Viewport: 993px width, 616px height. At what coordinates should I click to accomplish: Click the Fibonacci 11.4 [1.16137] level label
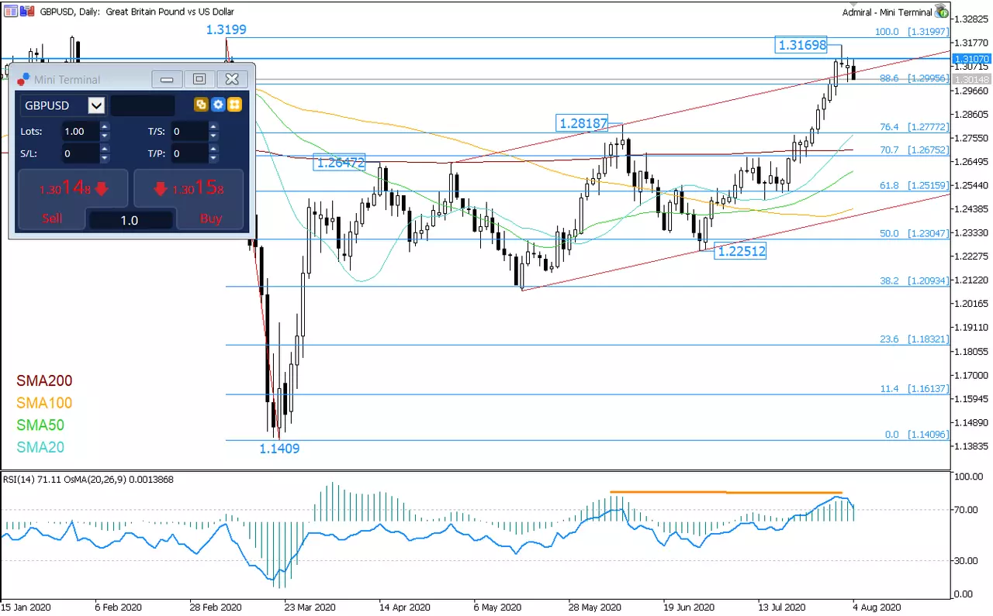tap(914, 388)
